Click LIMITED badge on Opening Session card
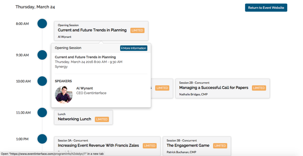303x156 pixels. [x=137, y=30]
